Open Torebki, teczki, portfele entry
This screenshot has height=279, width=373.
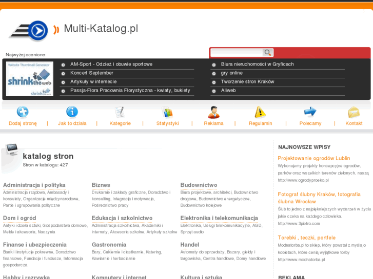click(x=307, y=238)
